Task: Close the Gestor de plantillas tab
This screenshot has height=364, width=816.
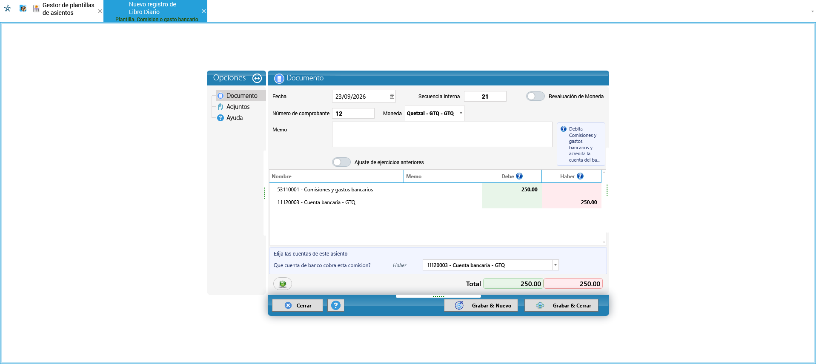Action: point(100,11)
